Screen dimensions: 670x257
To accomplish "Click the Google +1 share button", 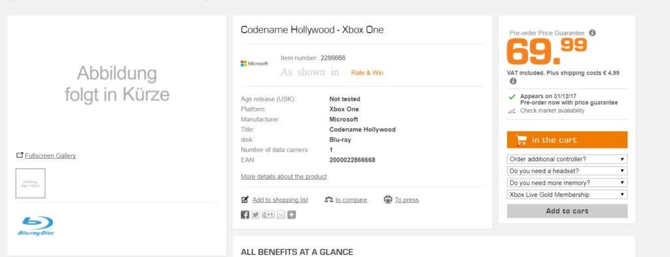I will [268, 214].
